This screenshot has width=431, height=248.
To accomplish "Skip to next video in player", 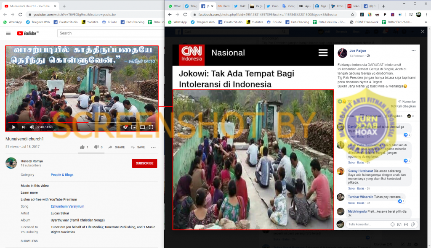I will 24,127.
